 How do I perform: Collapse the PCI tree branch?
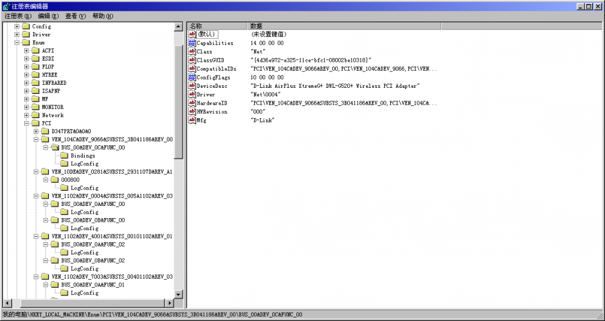(x=27, y=124)
